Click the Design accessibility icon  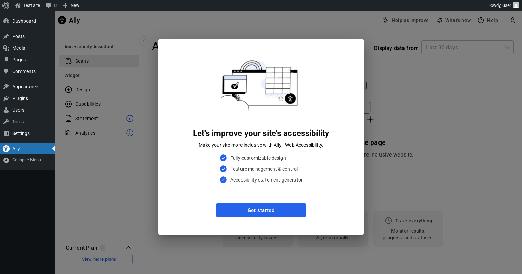coord(69,90)
